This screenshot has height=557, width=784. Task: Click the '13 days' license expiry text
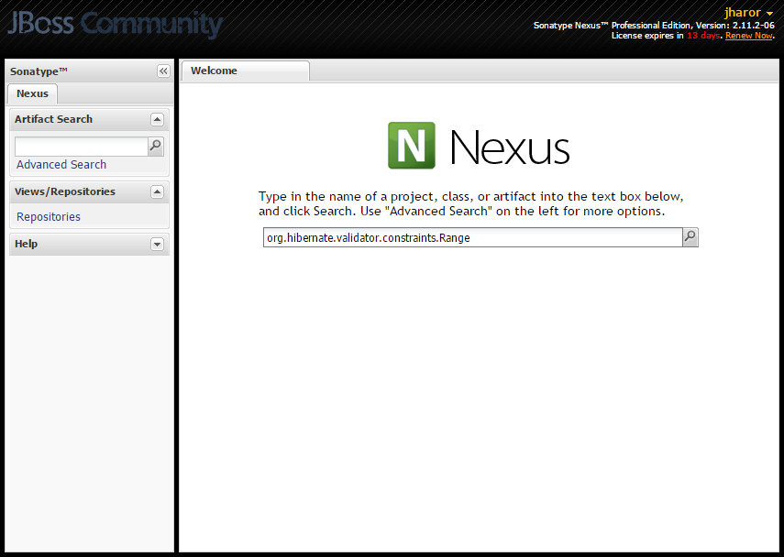pos(703,36)
